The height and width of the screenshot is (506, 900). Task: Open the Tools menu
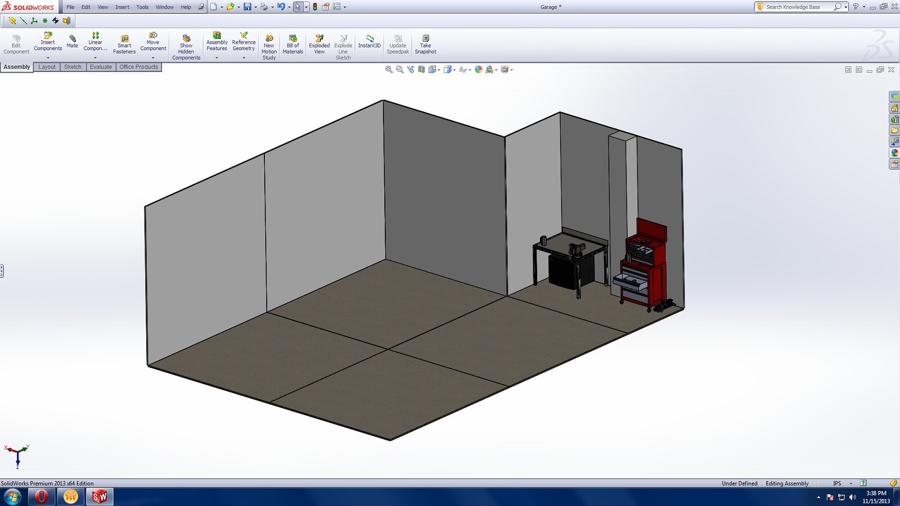(x=142, y=7)
